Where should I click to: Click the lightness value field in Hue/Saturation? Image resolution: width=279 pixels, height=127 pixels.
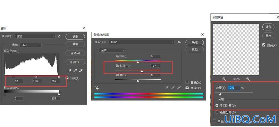click(x=155, y=75)
